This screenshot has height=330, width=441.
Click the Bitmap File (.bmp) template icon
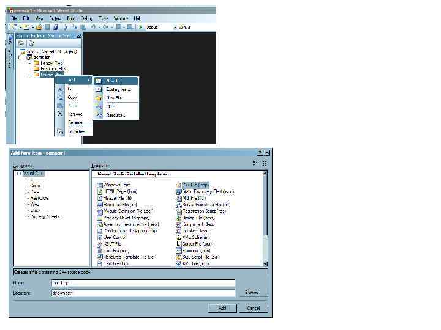pyautogui.click(x=178, y=218)
